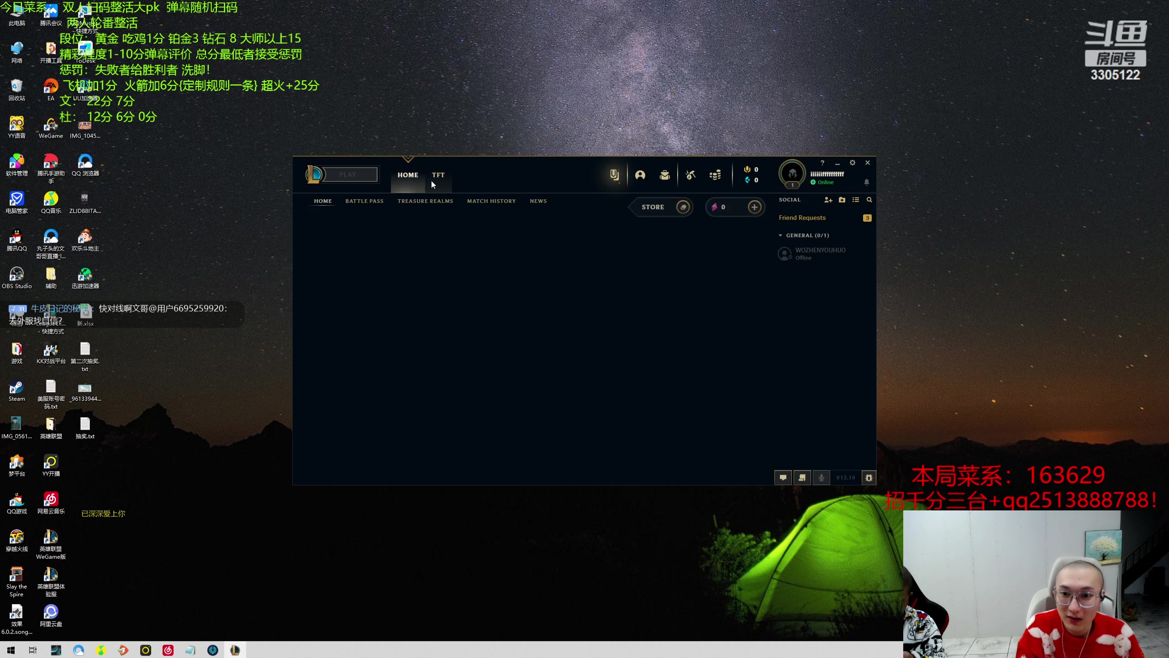Open the chat bubble icon at bottom
The height and width of the screenshot is (658, 1169).
pyautogui.click(x=783, y=478)
